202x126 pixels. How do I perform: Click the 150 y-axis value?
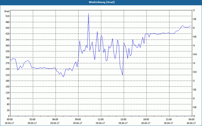[x=7, y=87]
